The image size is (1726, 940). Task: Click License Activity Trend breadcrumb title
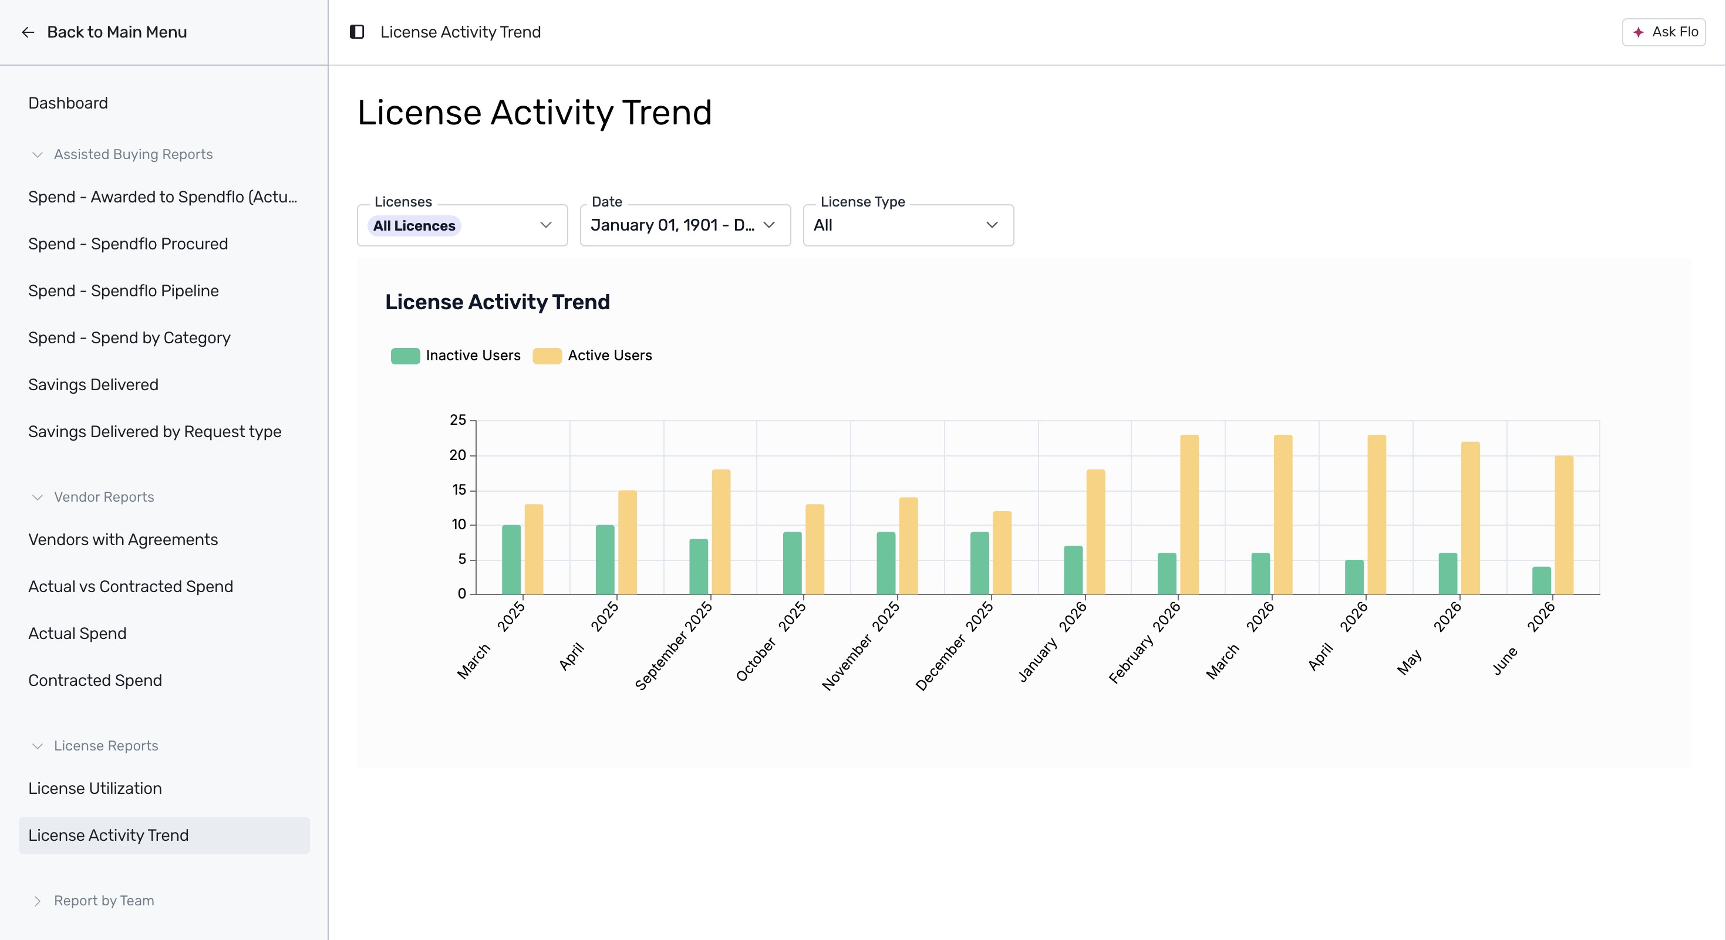click(x=460, y=32)
